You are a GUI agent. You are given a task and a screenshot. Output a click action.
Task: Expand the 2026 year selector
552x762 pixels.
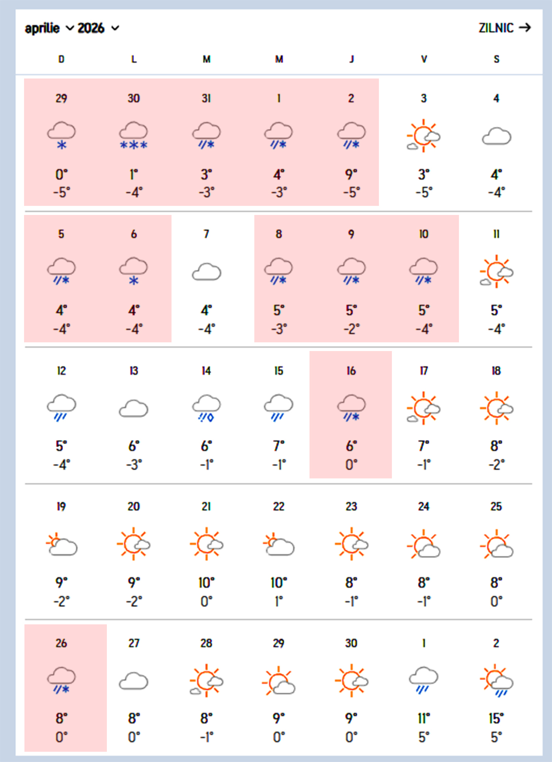(98, 28)
